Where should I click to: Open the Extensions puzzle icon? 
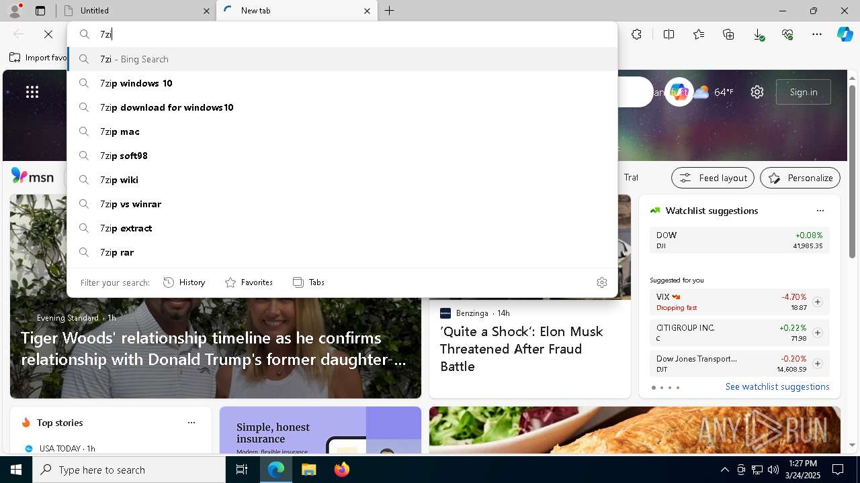(x=637, y=34)
